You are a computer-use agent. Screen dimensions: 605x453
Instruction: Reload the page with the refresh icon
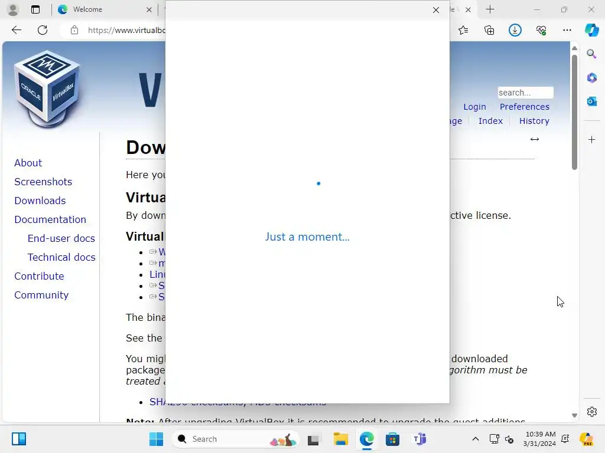tap(43, 30)
